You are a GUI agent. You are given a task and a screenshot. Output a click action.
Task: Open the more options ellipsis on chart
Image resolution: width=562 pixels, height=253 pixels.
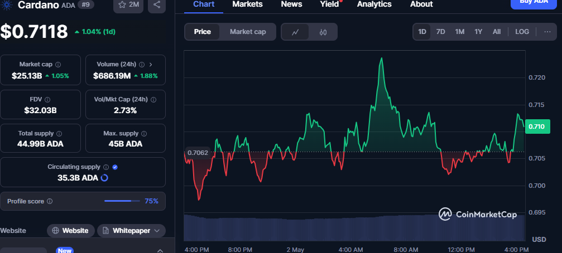547,32
